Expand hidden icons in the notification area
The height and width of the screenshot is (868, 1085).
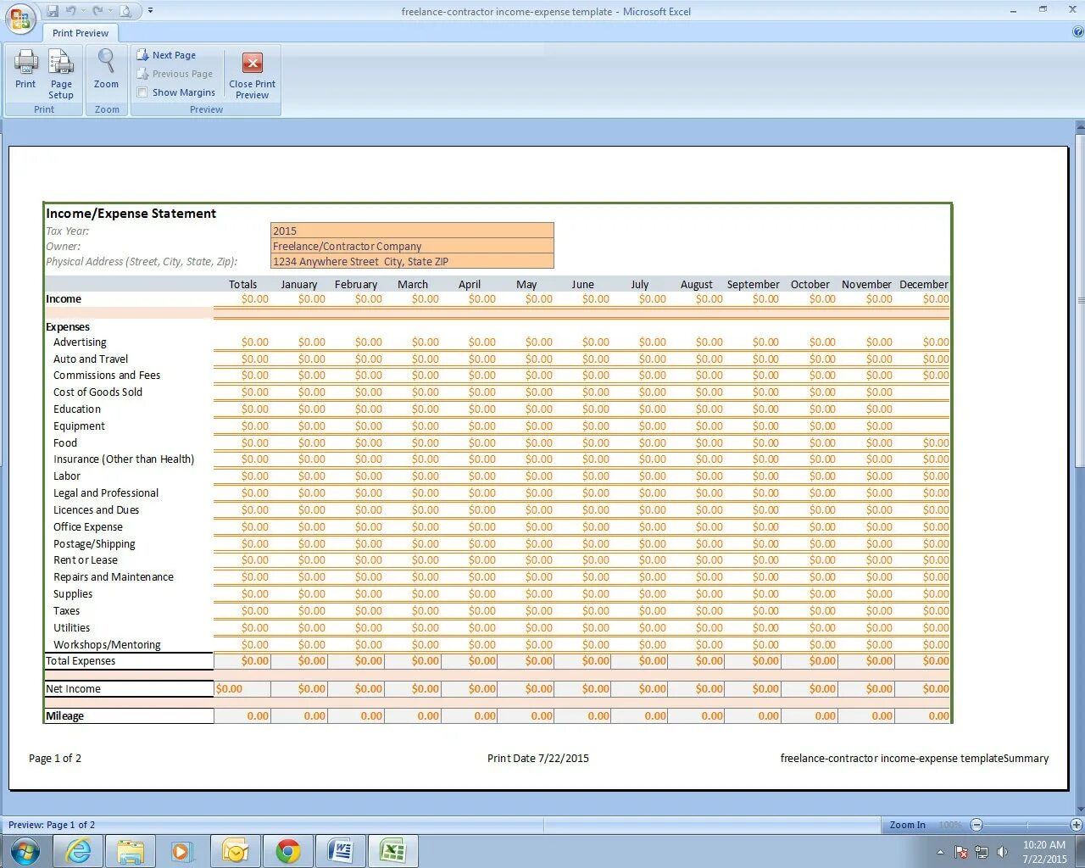(x=941, y=852)
